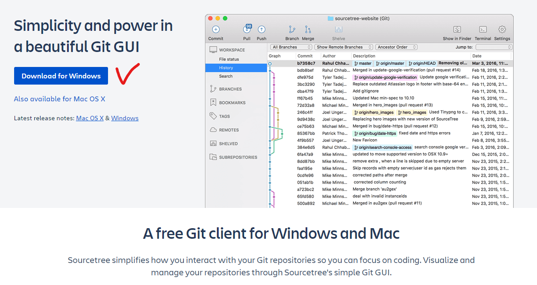
Task: Open the Ancestor Order dropdown
Action: (x=396, y=47)
